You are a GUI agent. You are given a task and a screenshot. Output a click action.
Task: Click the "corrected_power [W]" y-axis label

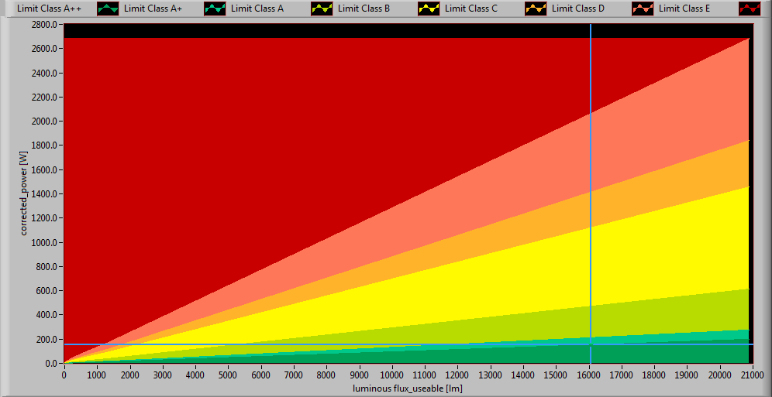click(24, 193)
